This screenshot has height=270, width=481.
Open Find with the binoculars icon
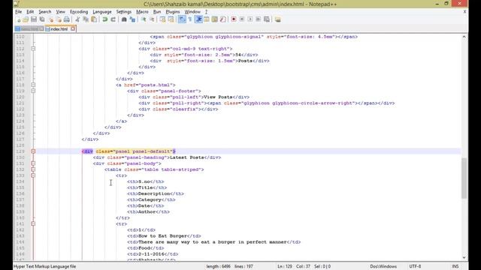(x=124, y=19)
